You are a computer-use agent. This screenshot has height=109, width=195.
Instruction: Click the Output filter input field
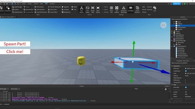coord(149,89)
